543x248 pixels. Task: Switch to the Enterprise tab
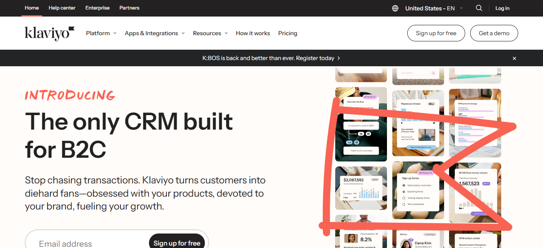click(x=98, y=8)
